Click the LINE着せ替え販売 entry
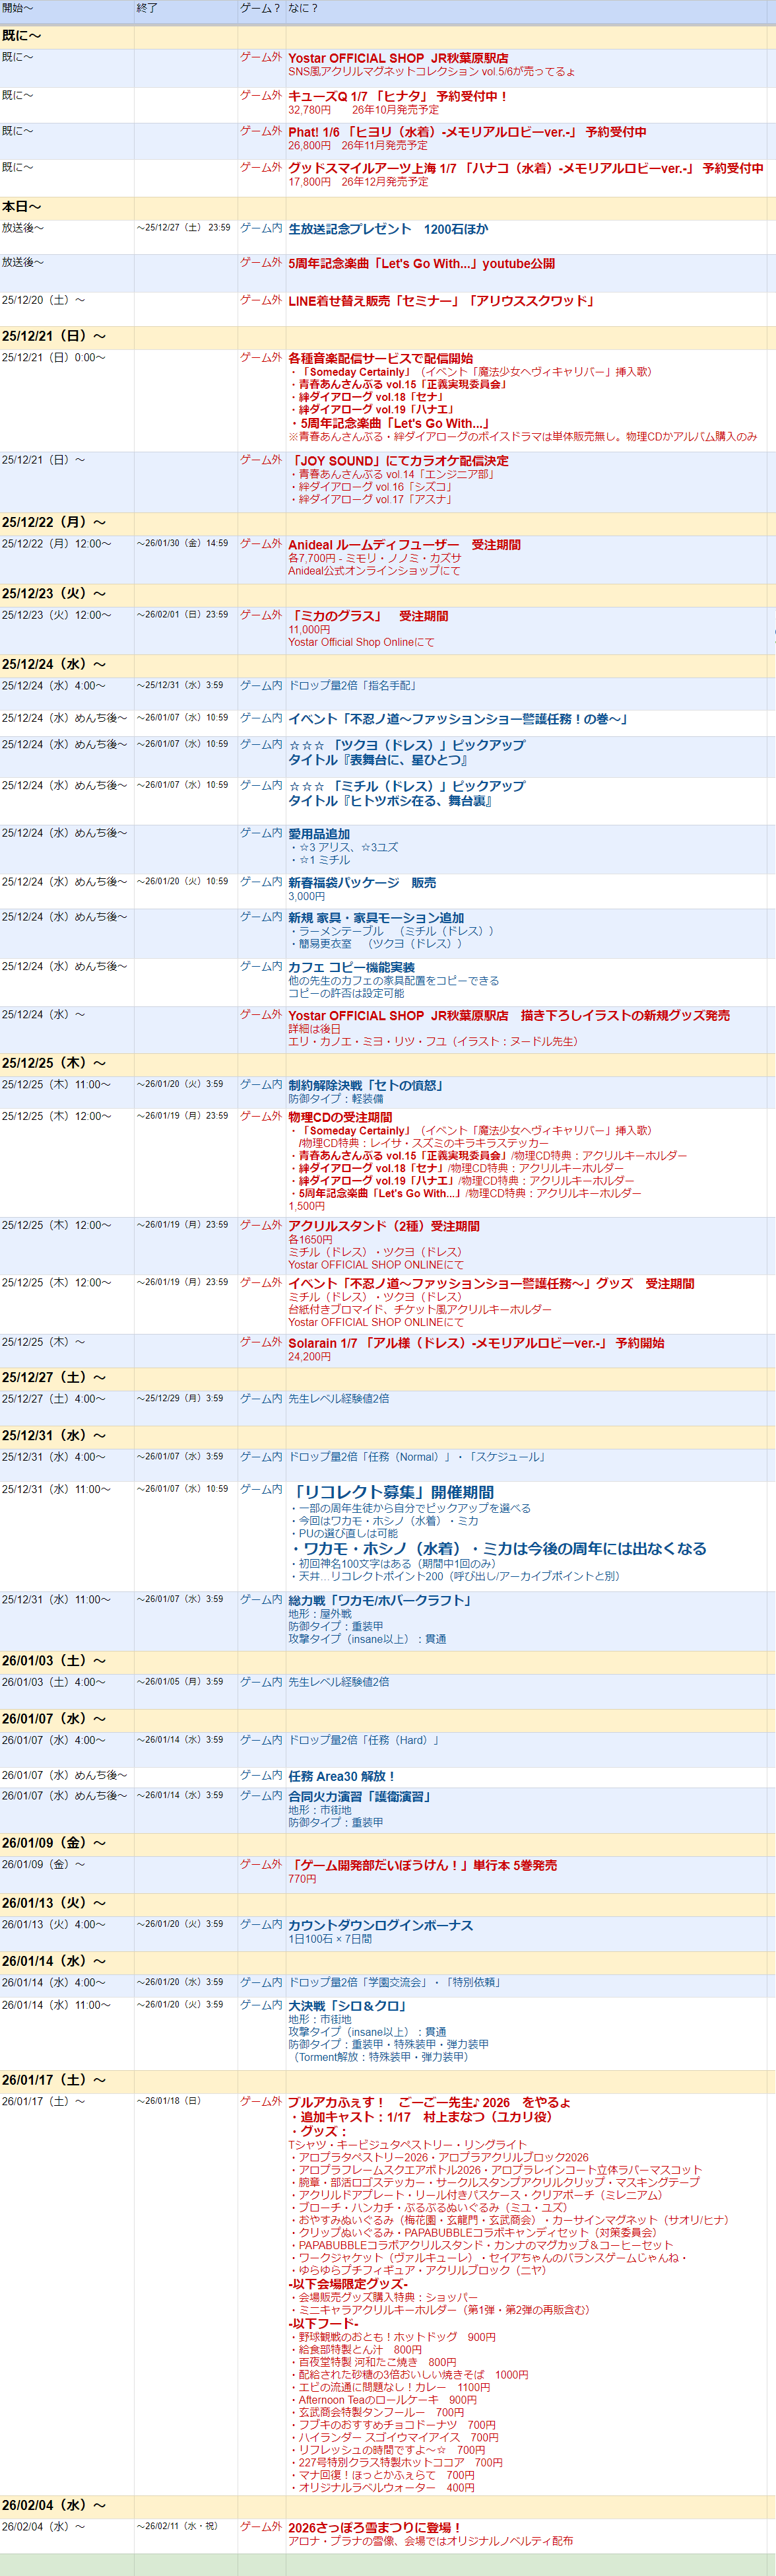776x2576 pixels. (441, 301)
